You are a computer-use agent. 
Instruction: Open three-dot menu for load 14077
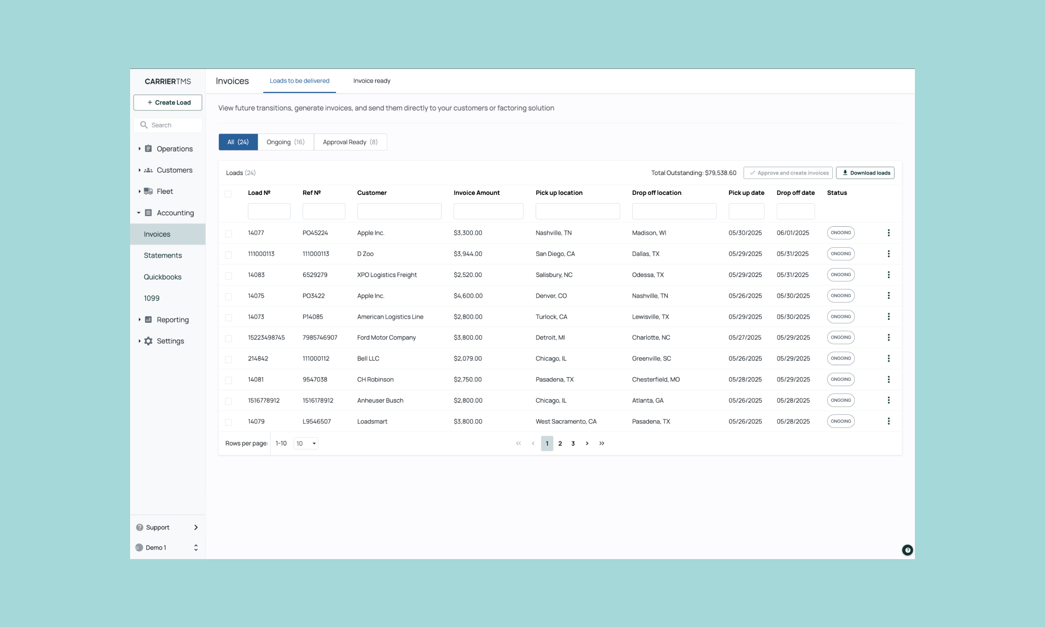click(888, 233)
